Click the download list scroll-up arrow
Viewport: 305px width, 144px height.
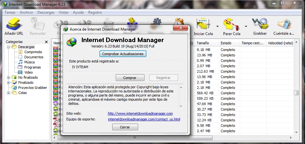[x=296, y=42]
